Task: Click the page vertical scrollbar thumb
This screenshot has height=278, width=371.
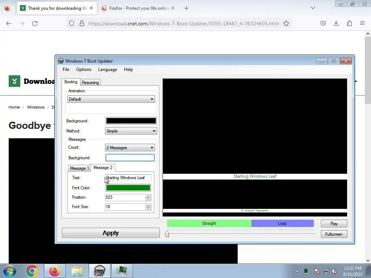Action: (x=368, y=70)
